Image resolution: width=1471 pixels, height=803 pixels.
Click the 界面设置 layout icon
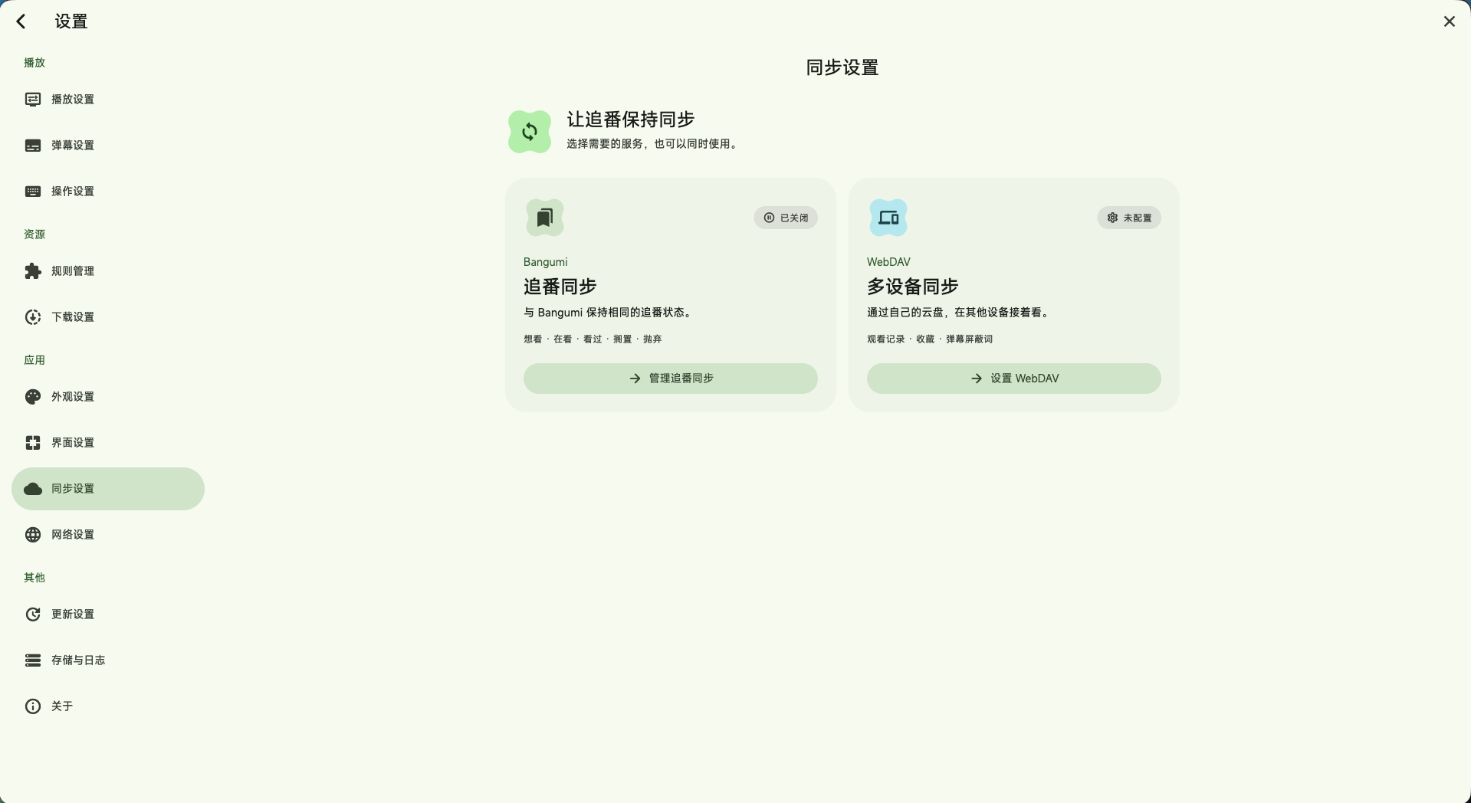click(33, 443)
